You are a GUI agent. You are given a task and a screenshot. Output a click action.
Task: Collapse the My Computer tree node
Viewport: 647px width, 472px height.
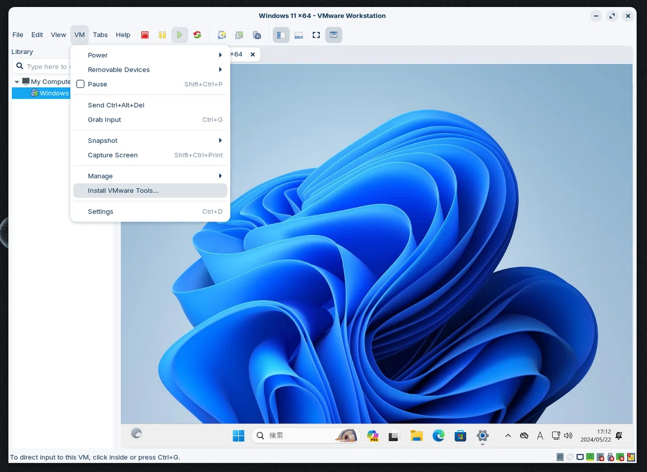tap(17, 82)
